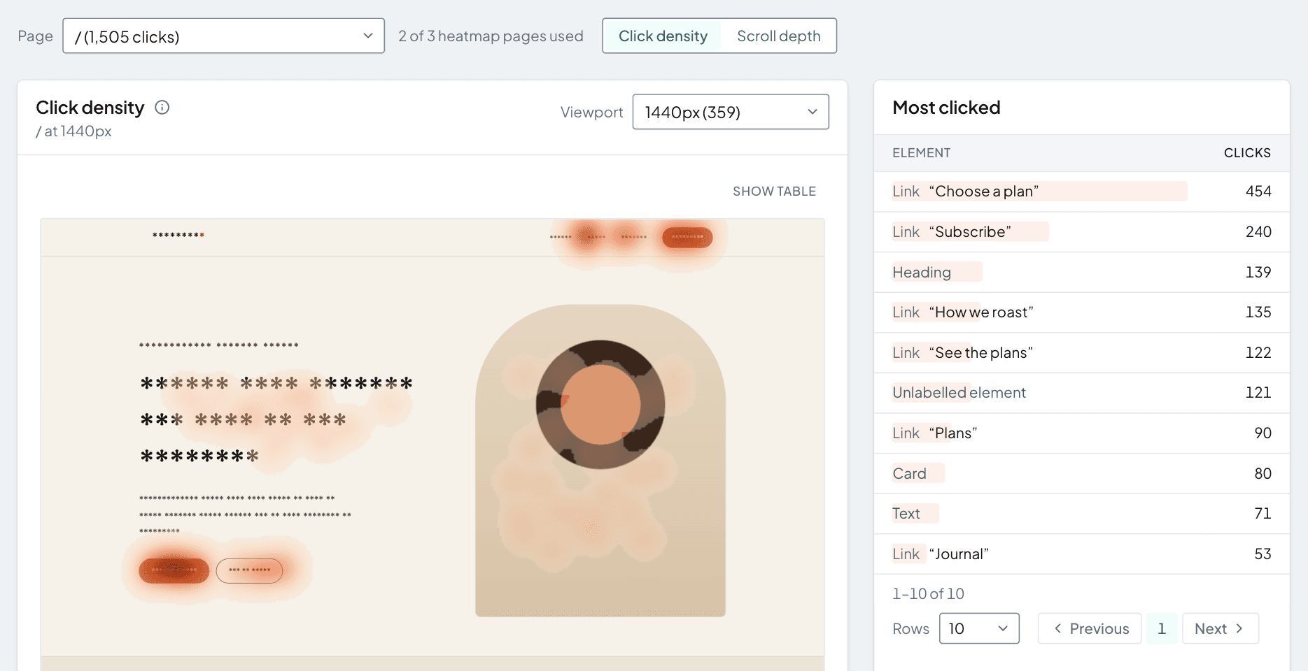Select the Card element row
The width and height of the screenshot is (1308, 671).
(1081, 474)
